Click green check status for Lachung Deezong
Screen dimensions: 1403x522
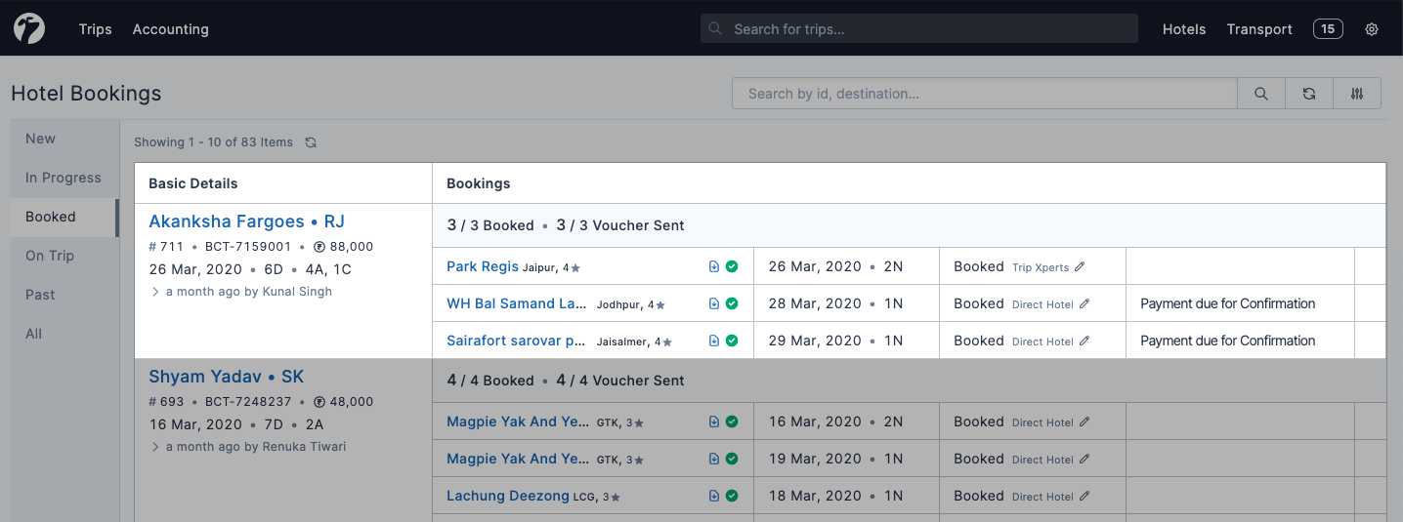732,497
